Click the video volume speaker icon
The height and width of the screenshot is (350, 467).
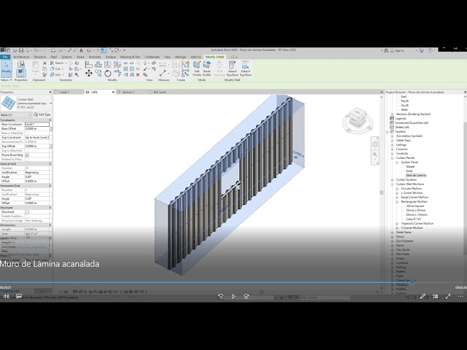7,297
